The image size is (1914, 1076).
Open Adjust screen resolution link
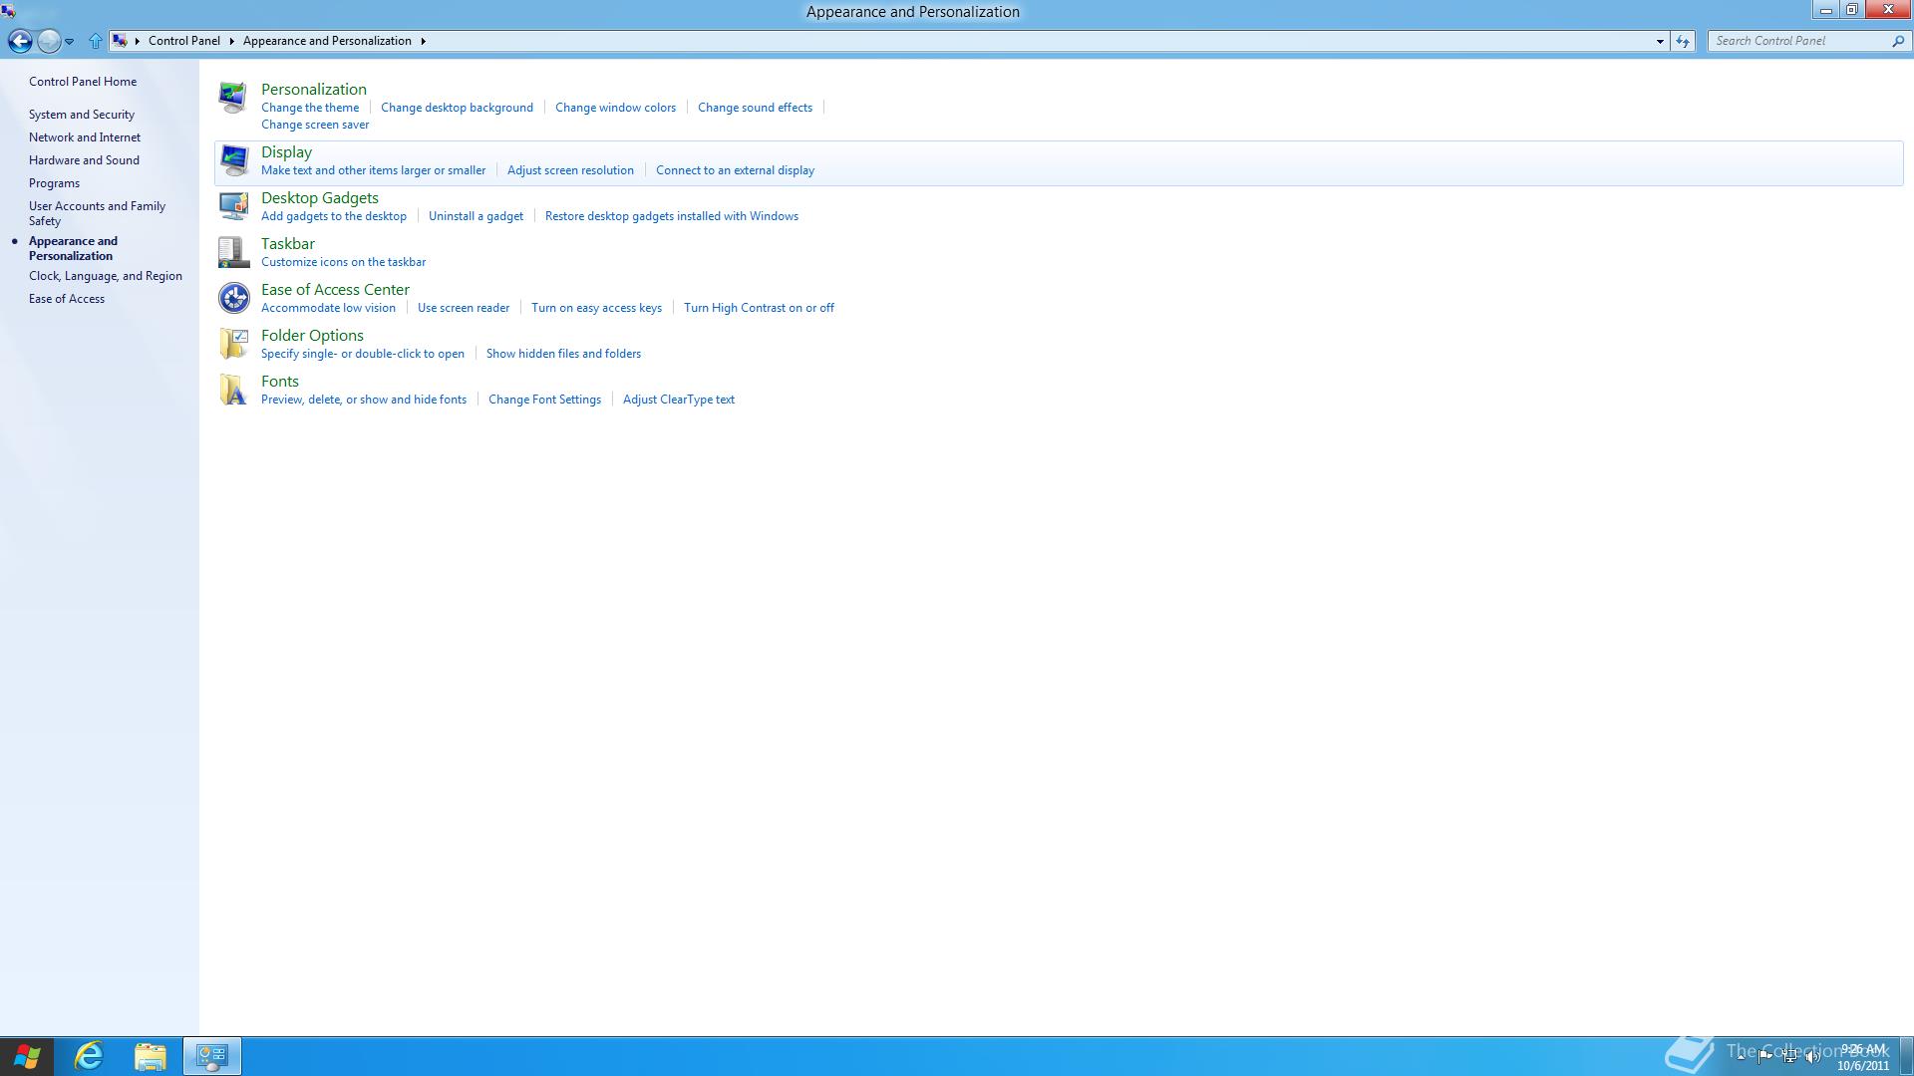(x=570, y=170)
